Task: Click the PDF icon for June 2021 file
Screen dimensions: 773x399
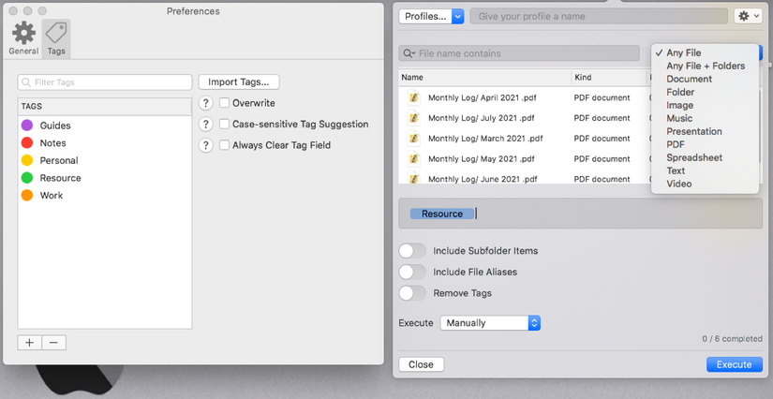Action: pos(414,178)
